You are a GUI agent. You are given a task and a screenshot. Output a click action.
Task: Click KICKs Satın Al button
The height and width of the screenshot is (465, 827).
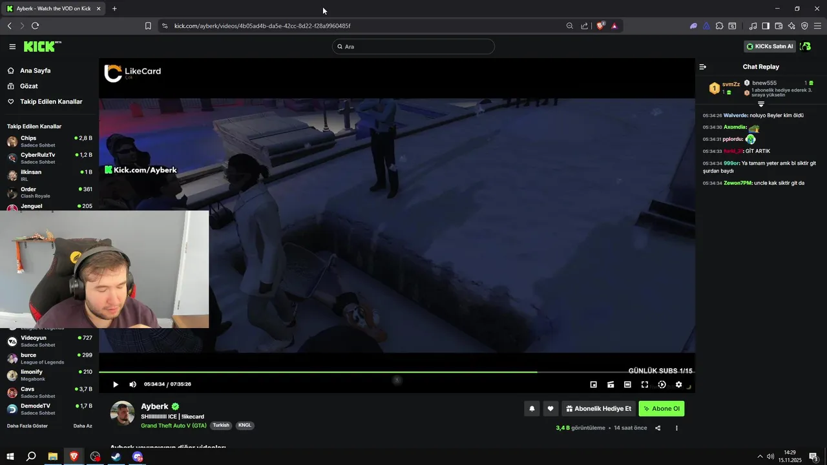click(x=770, y=46)
